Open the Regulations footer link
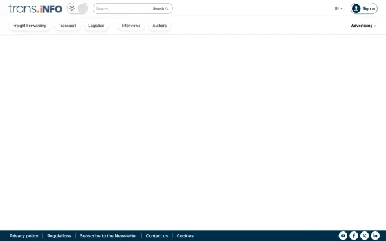 (59, 236)
